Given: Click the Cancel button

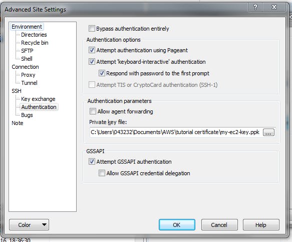Looking at the screenshot, I should [x=219, y=224].
